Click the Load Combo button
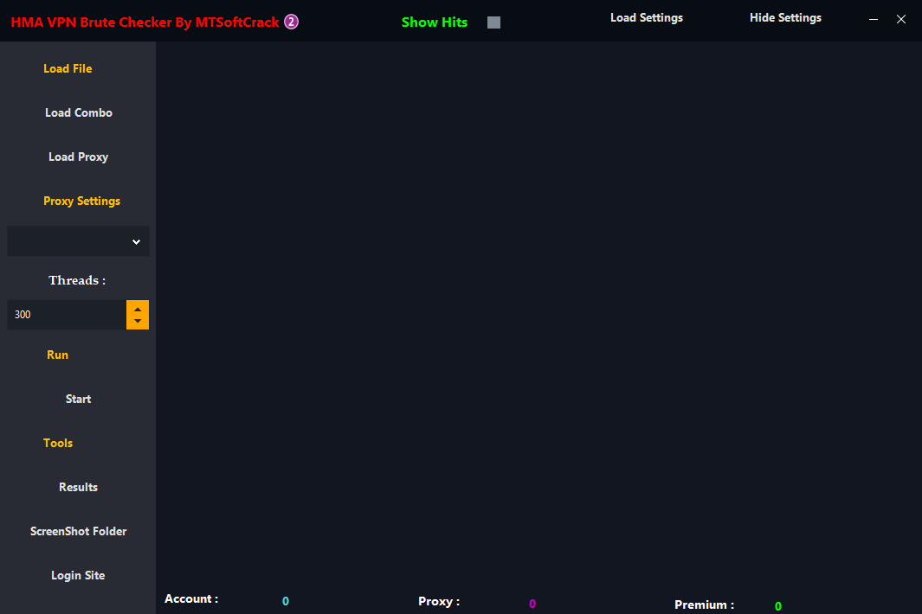Image resolution: width=922 pixels, height=614 pixels. [x=78, y=112]
